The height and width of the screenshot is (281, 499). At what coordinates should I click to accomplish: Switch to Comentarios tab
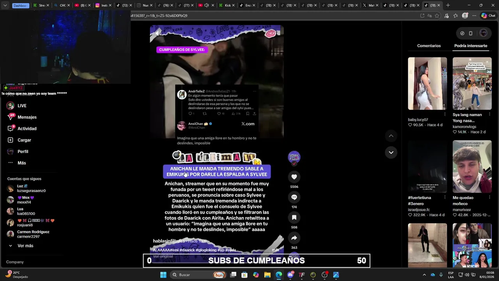(429, 46)
